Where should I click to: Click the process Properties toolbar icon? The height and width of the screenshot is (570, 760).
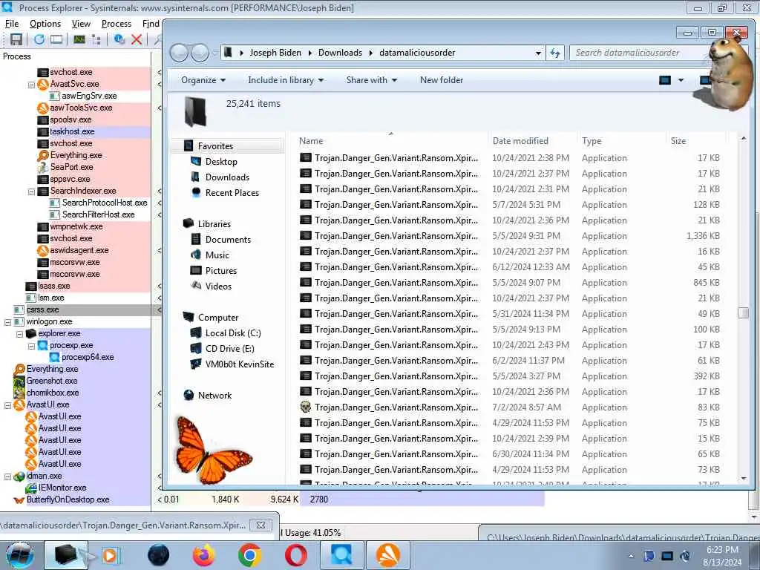pos(119,39)
